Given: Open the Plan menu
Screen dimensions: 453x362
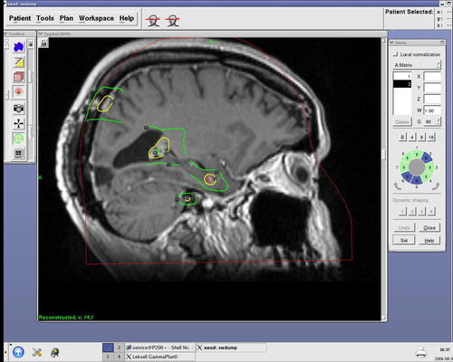Looking at the screenshot, I should tap(66, 18).
